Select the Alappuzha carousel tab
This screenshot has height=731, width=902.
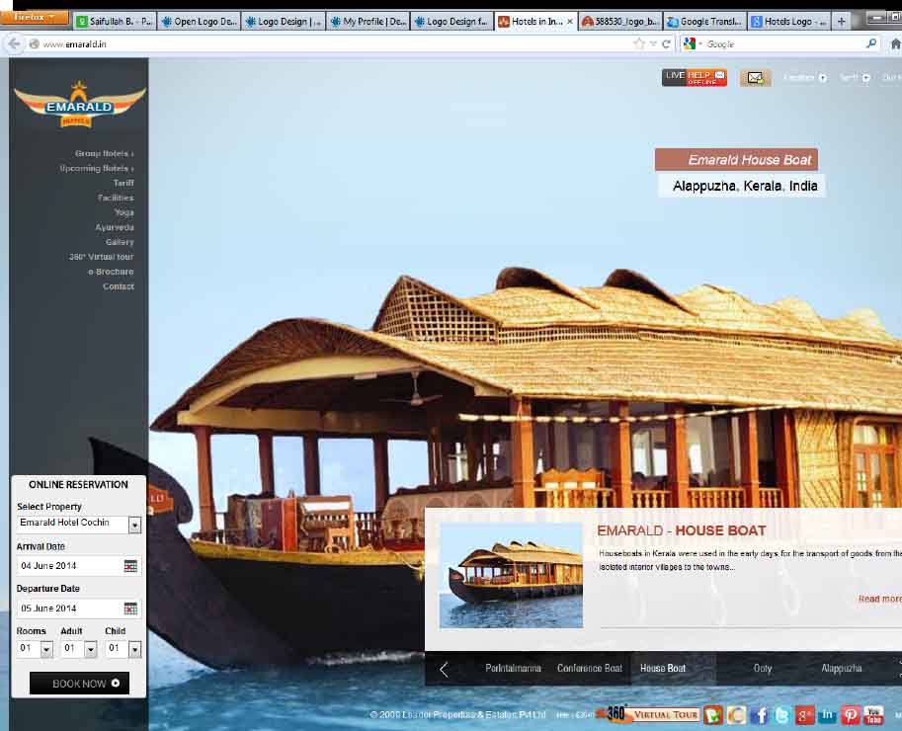pos(842,669)
